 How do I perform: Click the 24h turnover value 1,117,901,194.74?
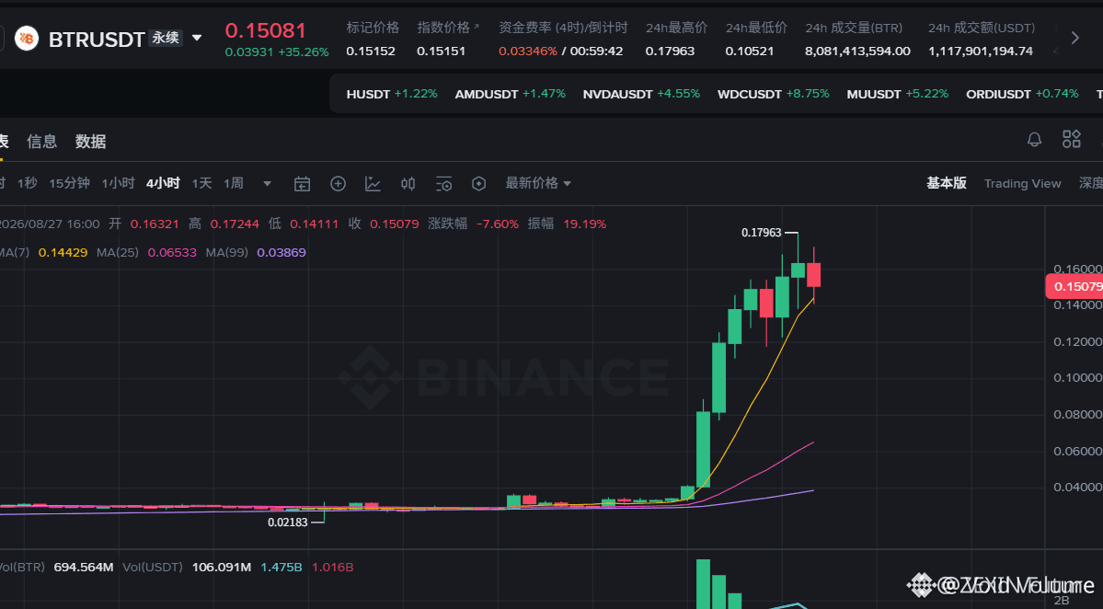(981, 52)
